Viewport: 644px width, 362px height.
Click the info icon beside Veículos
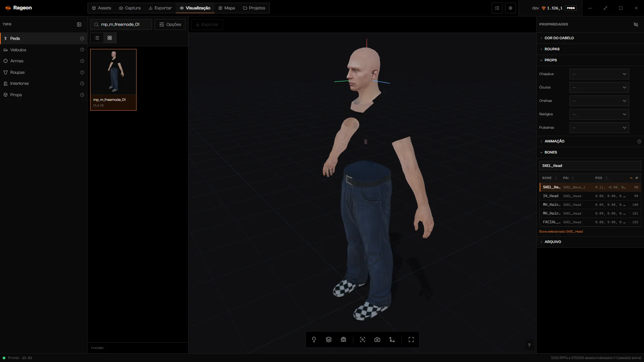(82, 50)
